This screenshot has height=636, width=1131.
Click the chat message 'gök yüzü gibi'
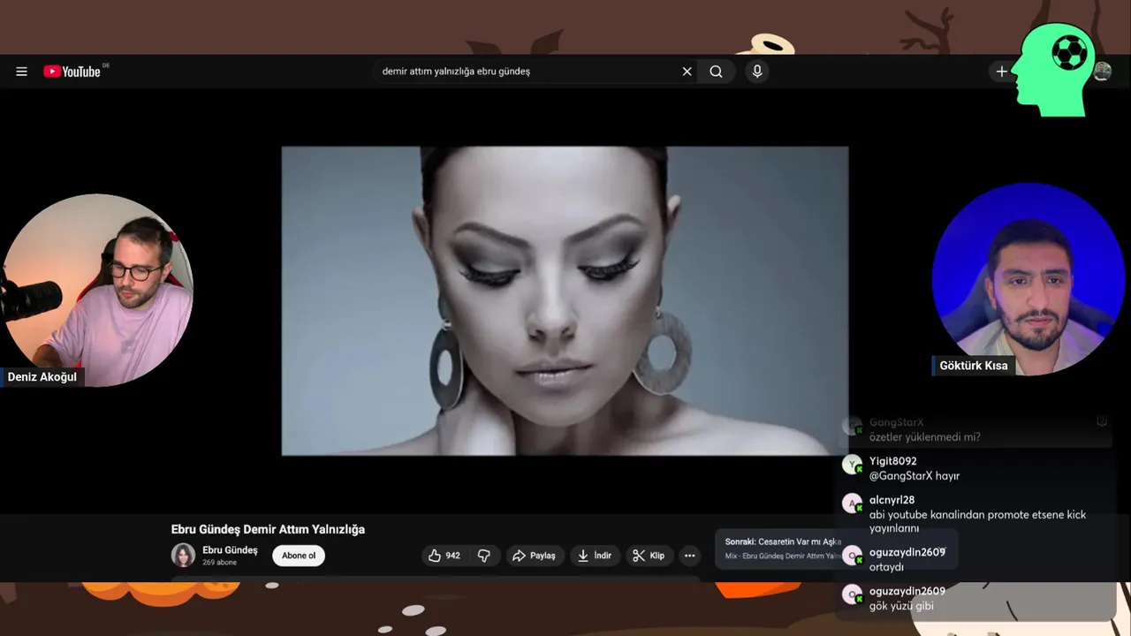point(901,606)
